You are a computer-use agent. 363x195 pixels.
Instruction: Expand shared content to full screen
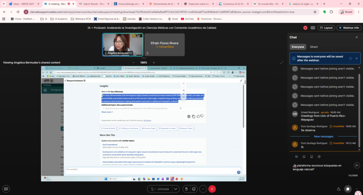tap(281, 62)
